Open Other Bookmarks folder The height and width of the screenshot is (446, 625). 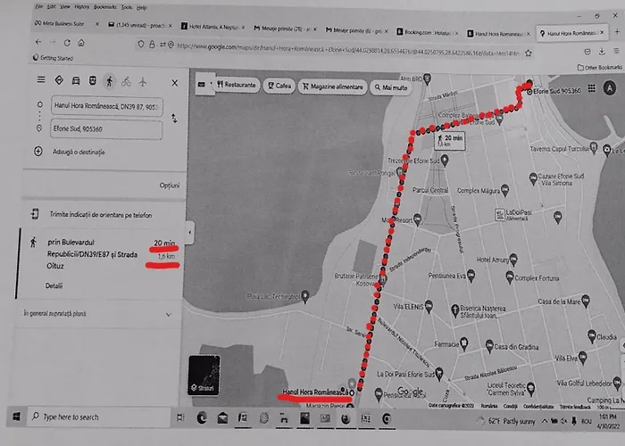(x=600, y=67)
